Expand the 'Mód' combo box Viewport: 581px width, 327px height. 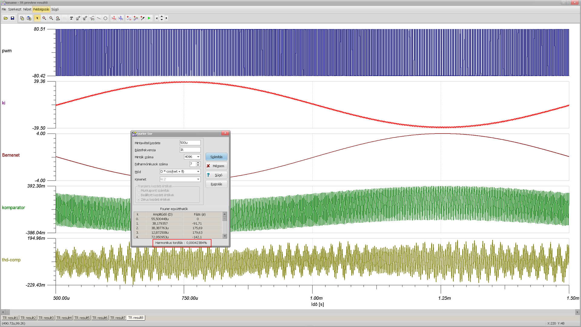click(x=198, y=172)
